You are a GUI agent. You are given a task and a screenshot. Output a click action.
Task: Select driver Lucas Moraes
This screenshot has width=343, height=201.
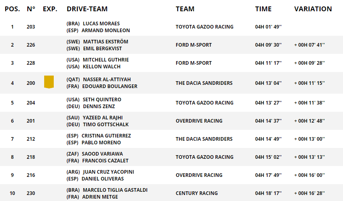click(101, 24)
